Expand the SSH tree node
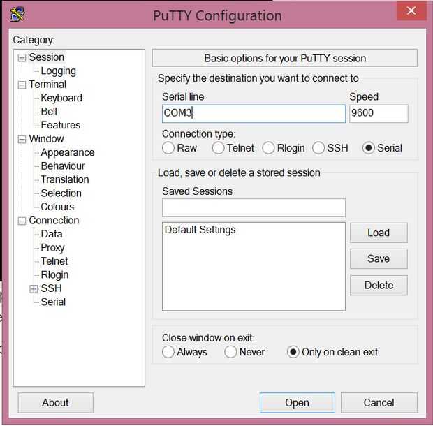This screenshot has width=433, height=426. pos(34,288)
